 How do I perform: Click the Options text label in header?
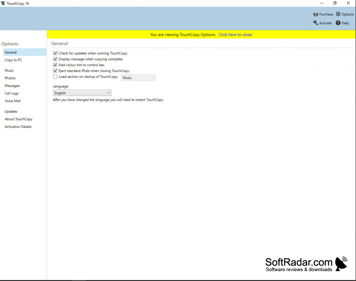pyautogui.click(x=348, y=14)
